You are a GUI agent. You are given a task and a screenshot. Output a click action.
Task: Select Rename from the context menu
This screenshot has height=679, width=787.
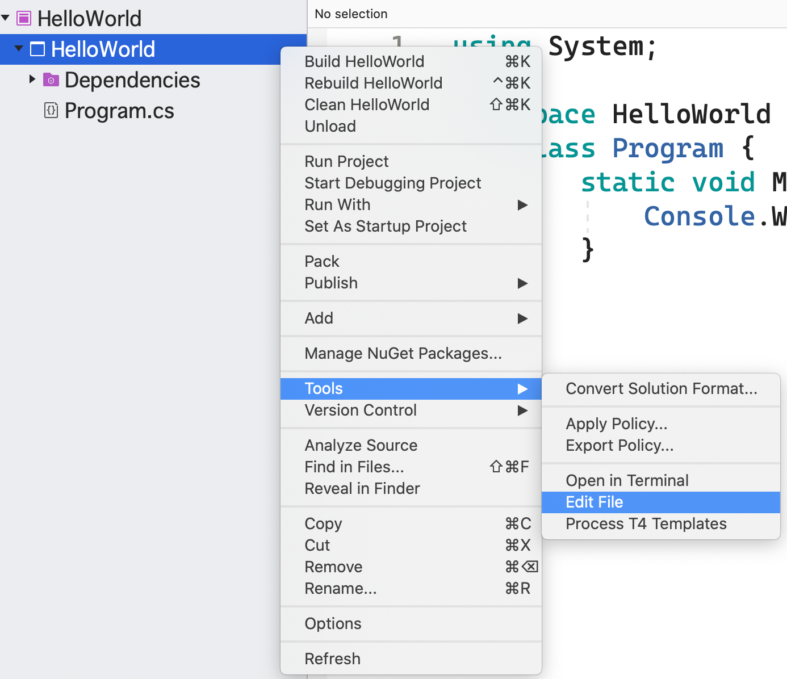tap(341, 588)
